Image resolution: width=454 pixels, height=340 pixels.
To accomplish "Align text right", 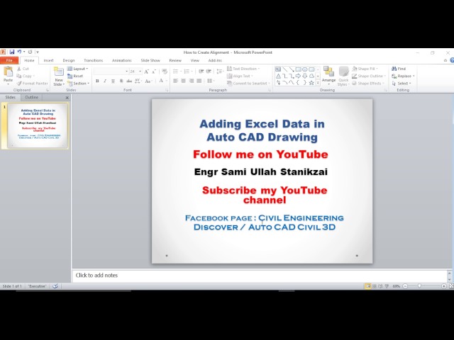I will coord(191,81).
